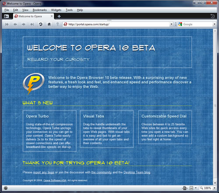Click the status bar Opera Turbo icon
Viewport: 219px width, 193px height.
(x=6, y=188)
